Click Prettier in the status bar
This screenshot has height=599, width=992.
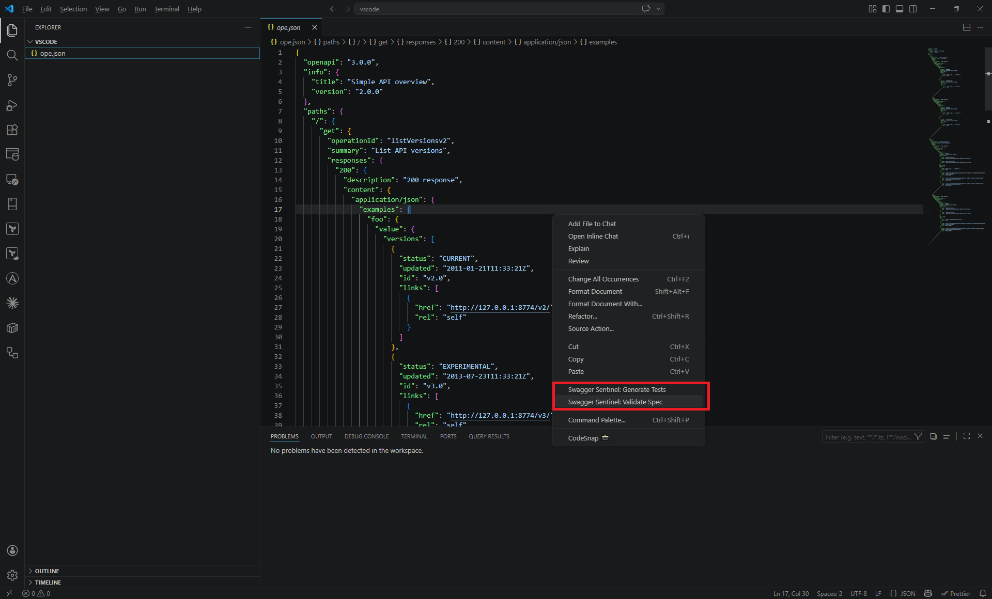(x=956, y=593)
